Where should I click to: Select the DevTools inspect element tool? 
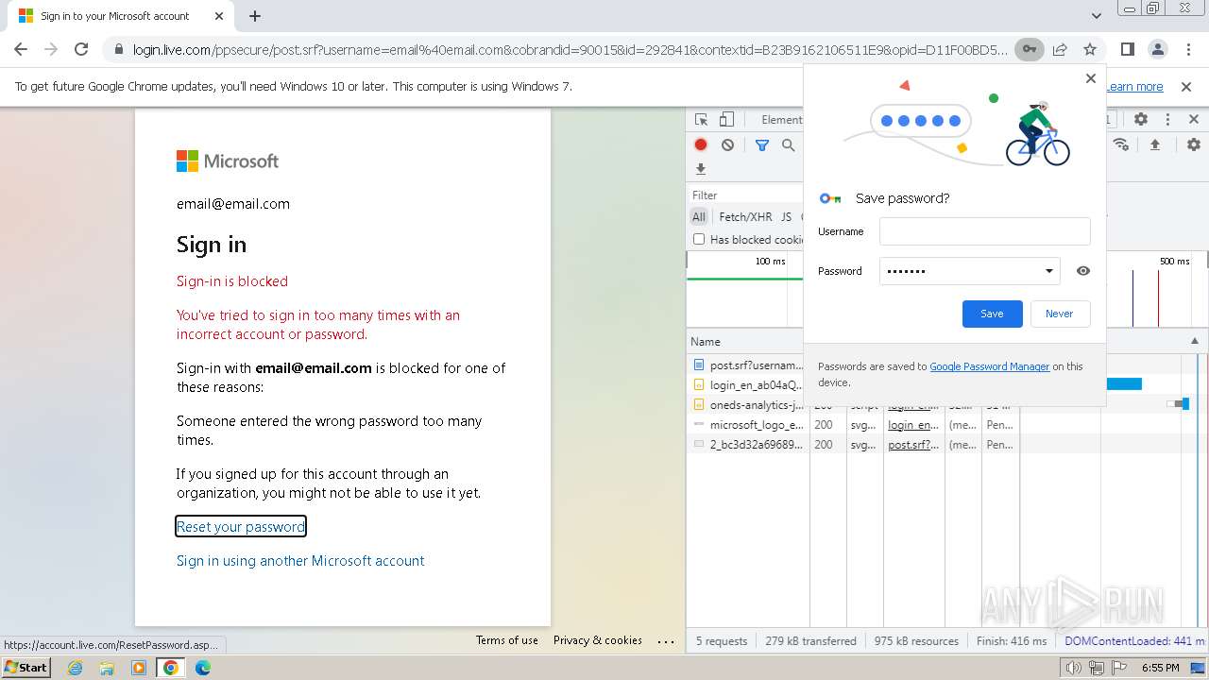[x=701, y=120]
